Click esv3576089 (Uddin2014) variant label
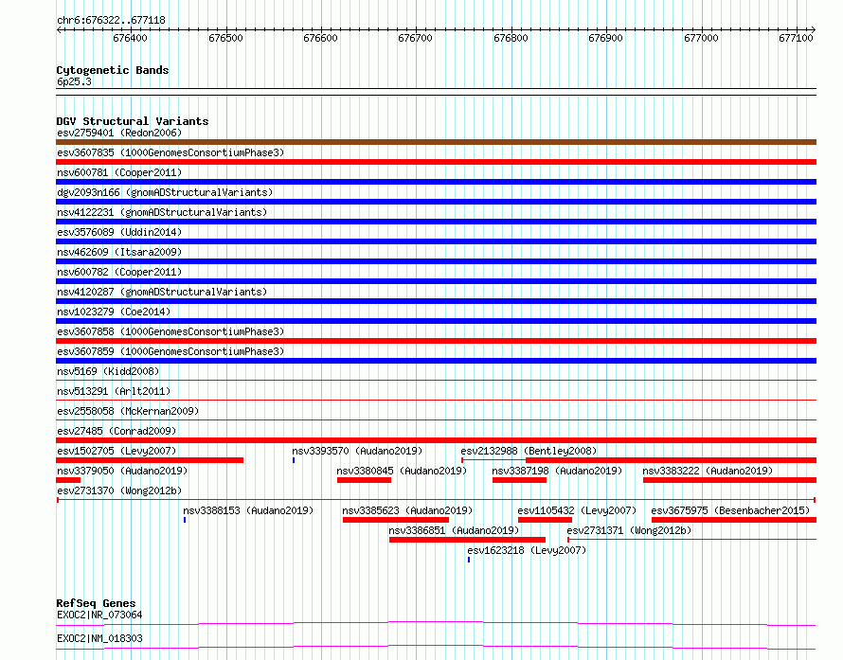843x660 pixels. (119, 232)
